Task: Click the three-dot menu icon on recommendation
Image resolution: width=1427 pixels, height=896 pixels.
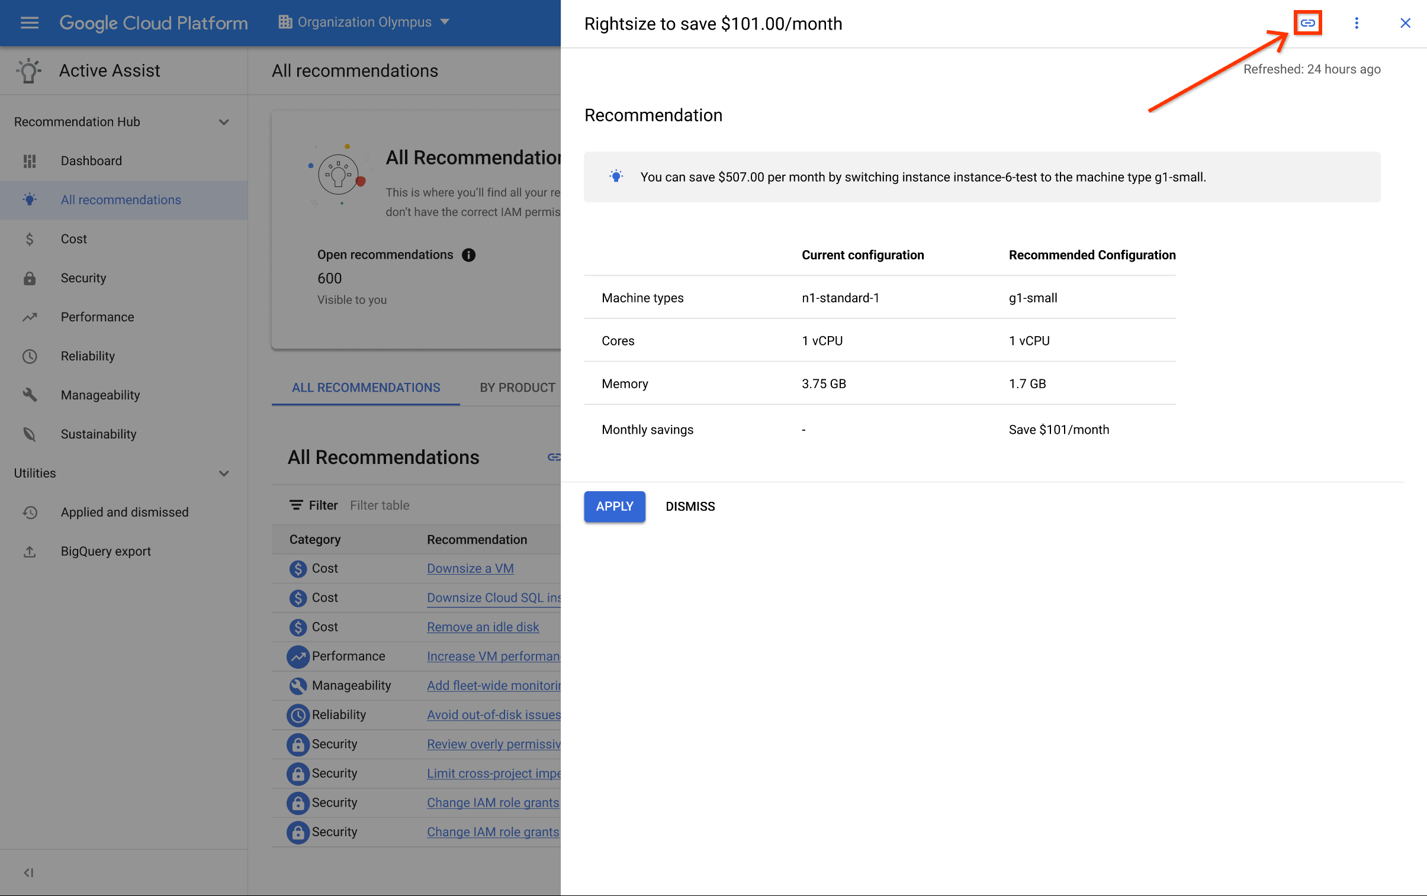Action: pos(1356,22)
